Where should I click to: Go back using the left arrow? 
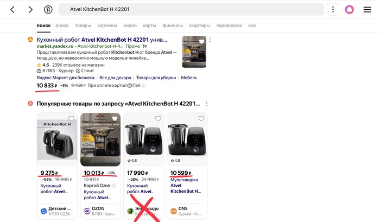pos(12,10)
